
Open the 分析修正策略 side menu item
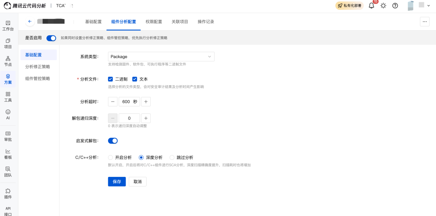[38, 67]
